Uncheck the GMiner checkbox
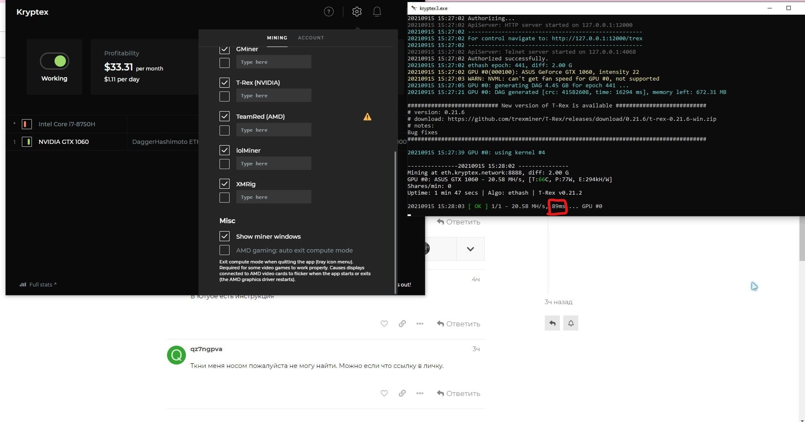805x422 pixels. [225, 49]
